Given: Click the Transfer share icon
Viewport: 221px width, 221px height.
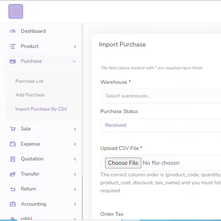Looking at the screenshot, I should coord(13,174).
